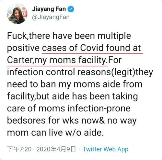Click the "need to ban" phrase
This screenshot has width=162, height=160.
point(31,84)
